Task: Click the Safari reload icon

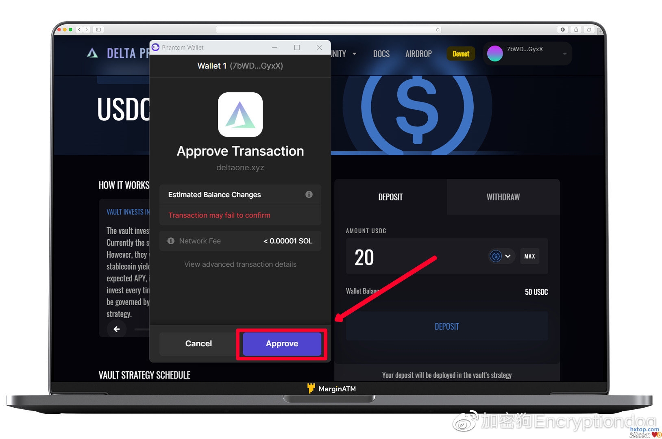Action: 438,30
